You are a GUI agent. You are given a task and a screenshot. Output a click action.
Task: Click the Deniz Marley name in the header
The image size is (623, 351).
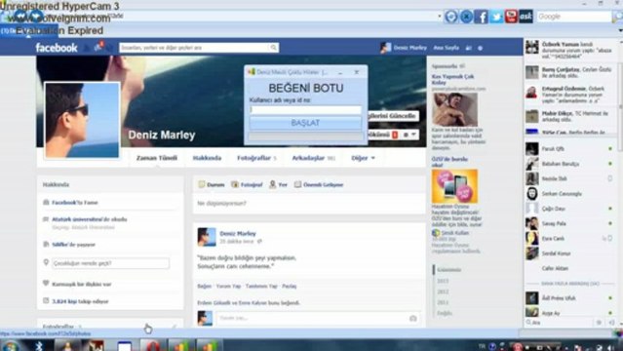(x=410, y=48)
